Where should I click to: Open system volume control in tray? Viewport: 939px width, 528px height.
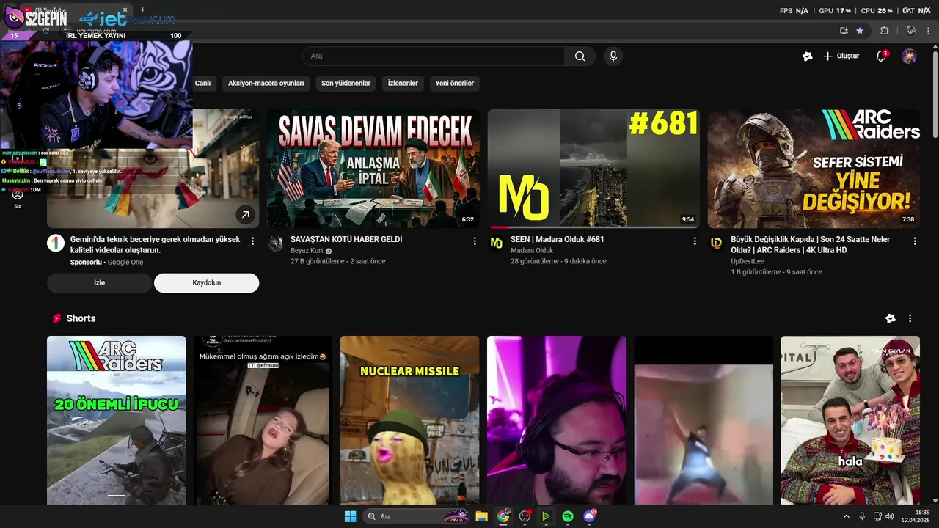tap(889, 516)
